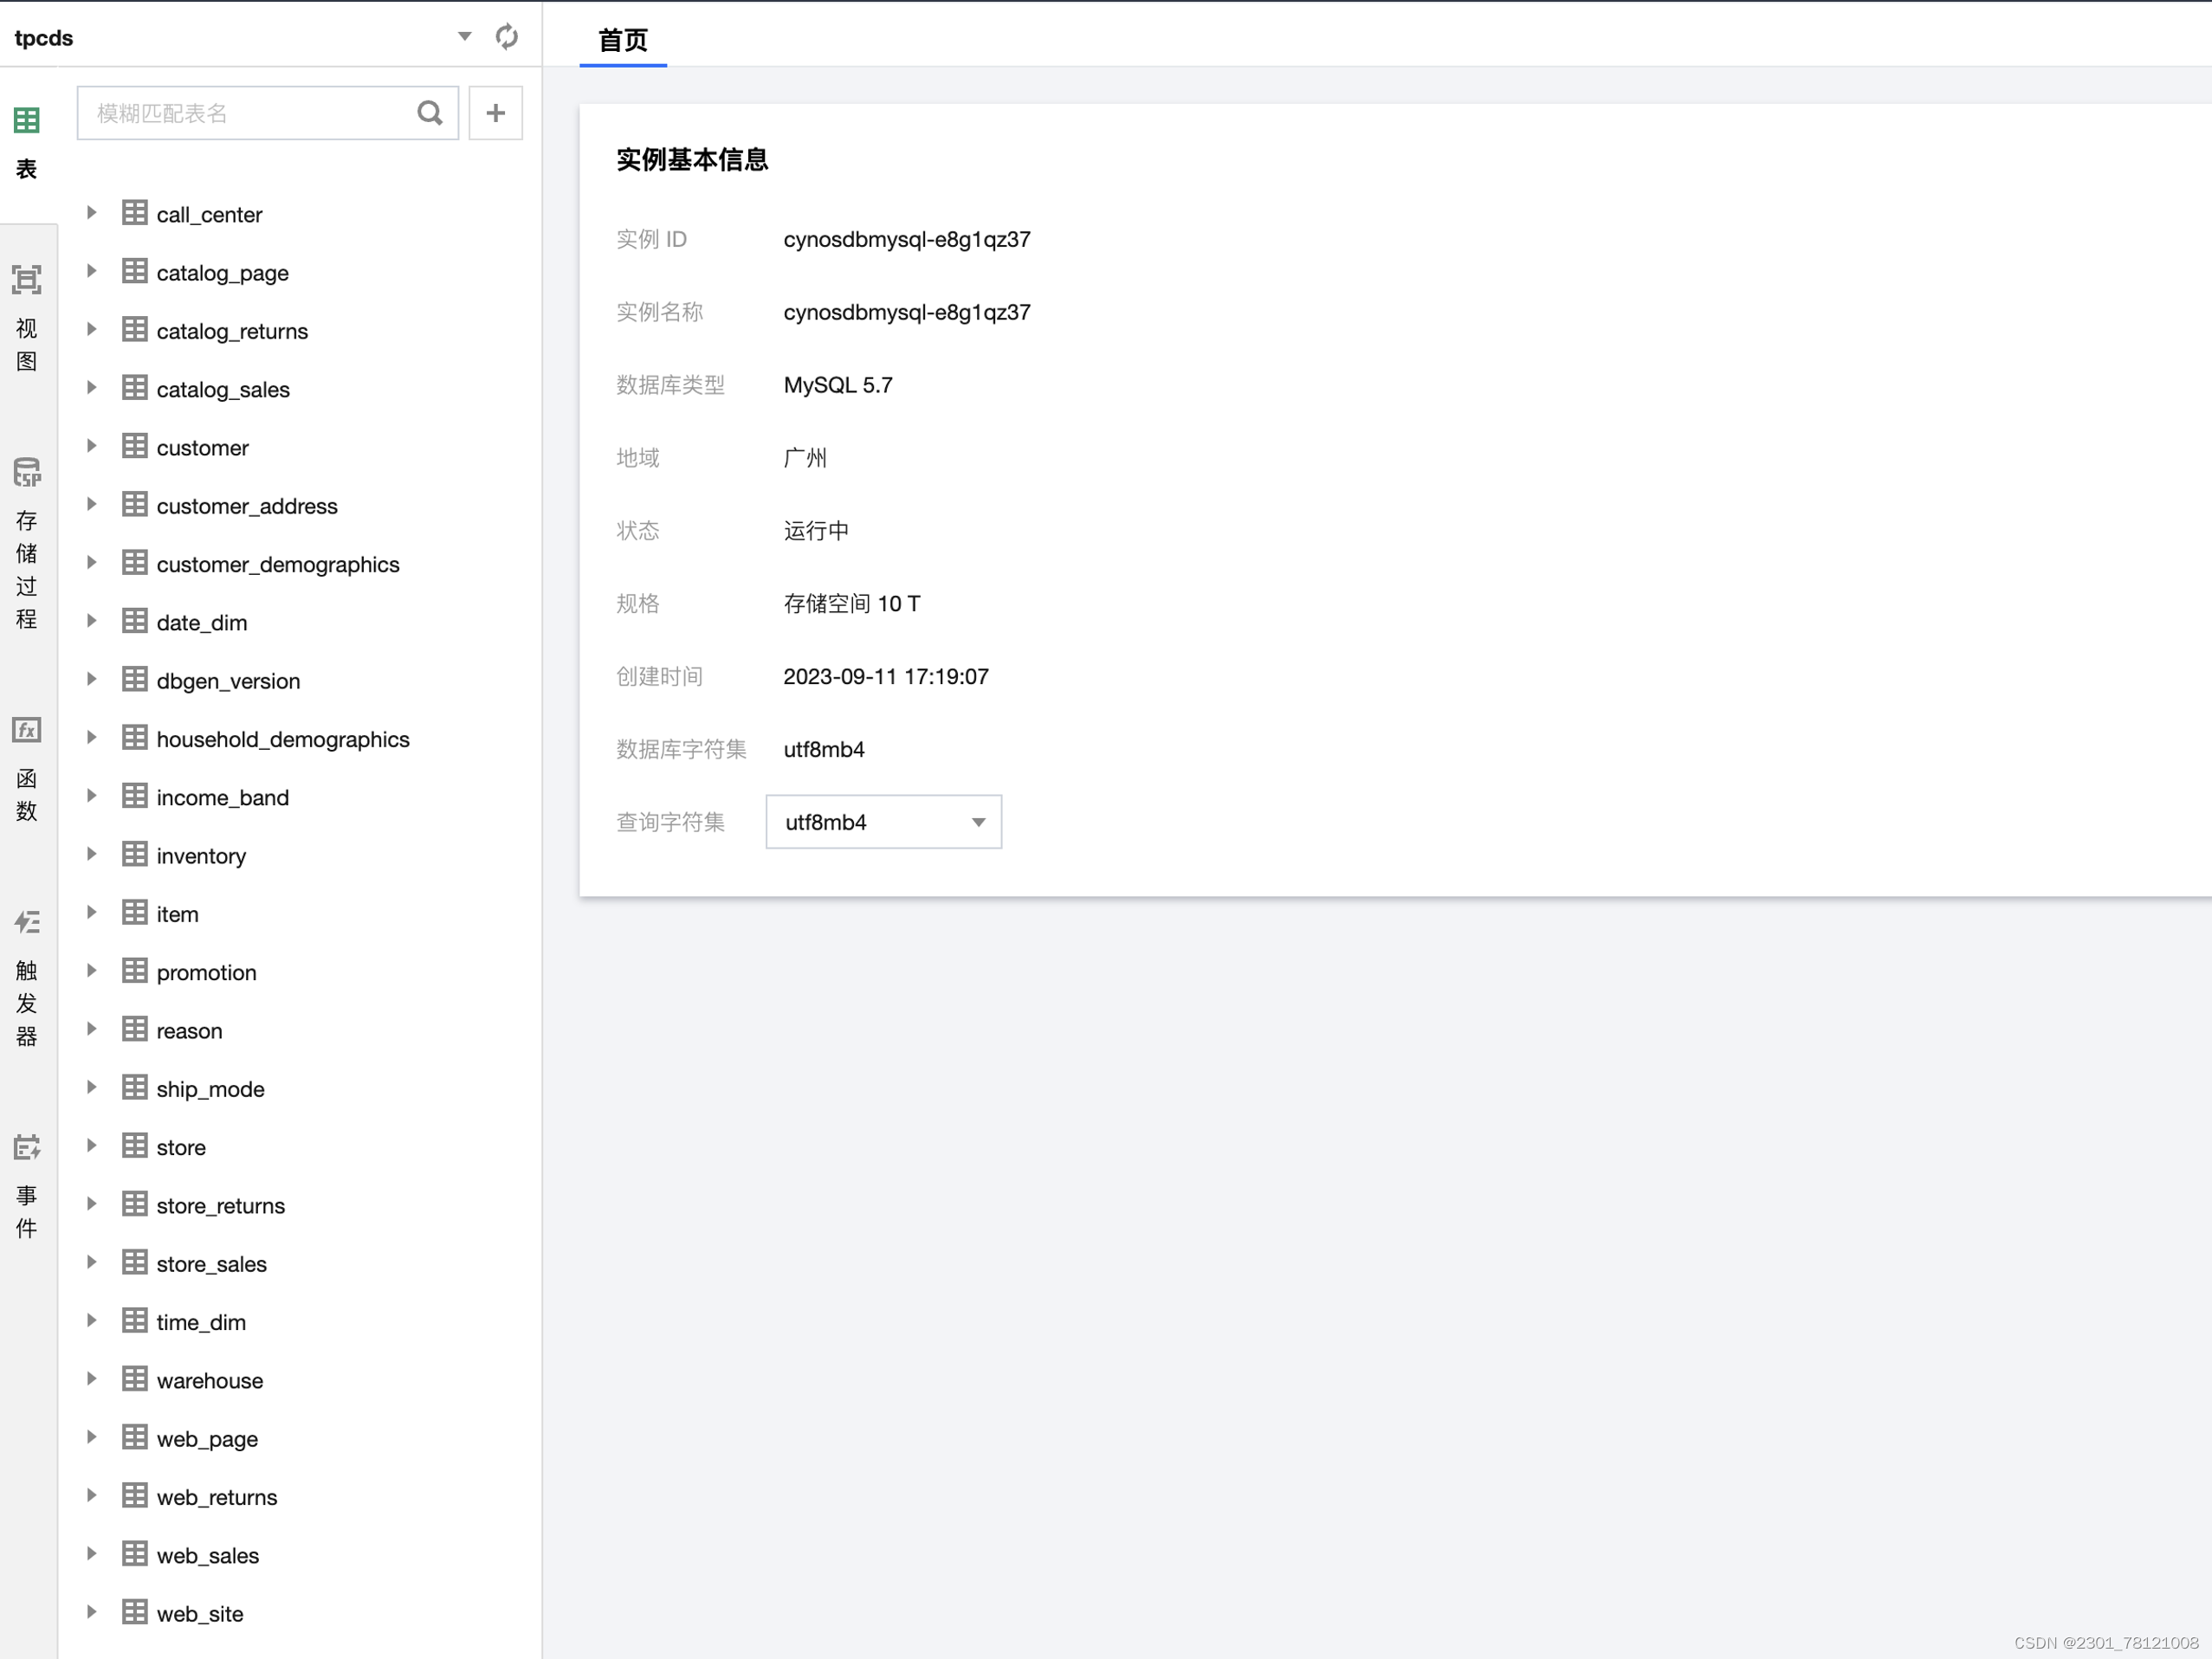
Task: Click the 触发器 (Triggers) panel icon
Action: coord(28,924)
